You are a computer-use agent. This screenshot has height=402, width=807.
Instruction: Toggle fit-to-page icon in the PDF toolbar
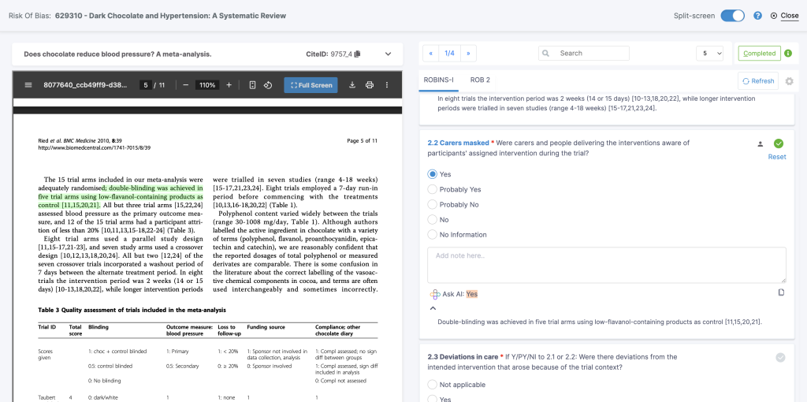(x=252, y=85)
